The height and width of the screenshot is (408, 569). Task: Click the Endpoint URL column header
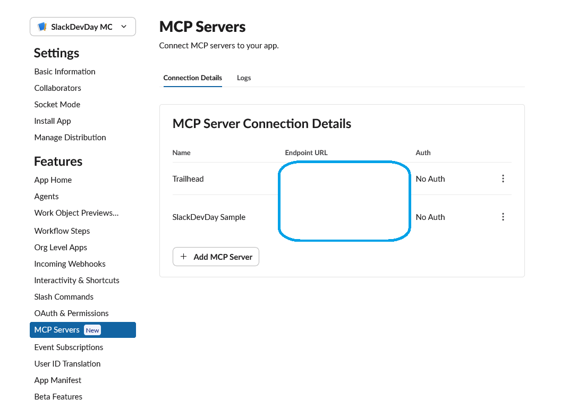tap(306, 153)
